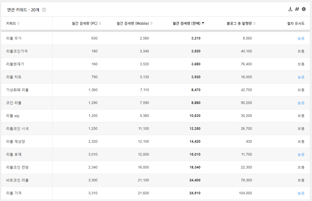Click 높음 link in 리플 주가 row
This screenshot has width=312, height=201.
coord(301,38)
